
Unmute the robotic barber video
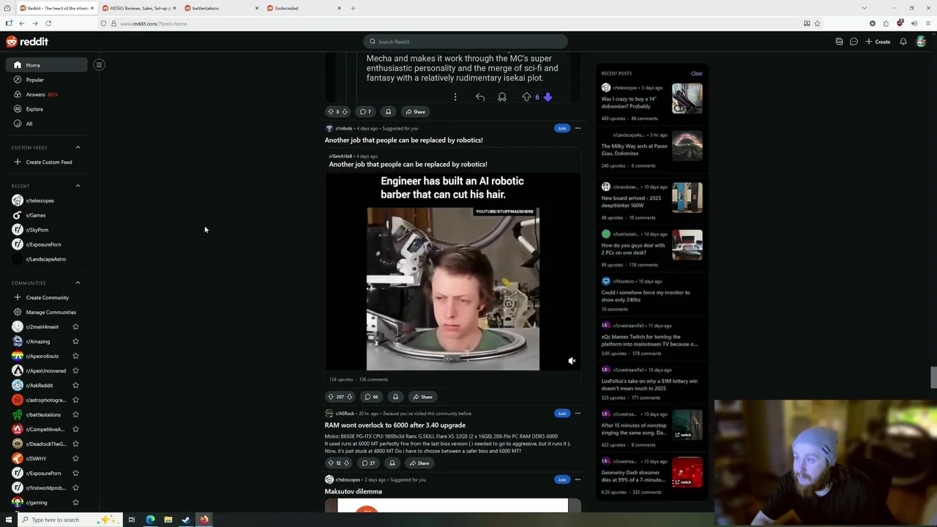(572, 361)
